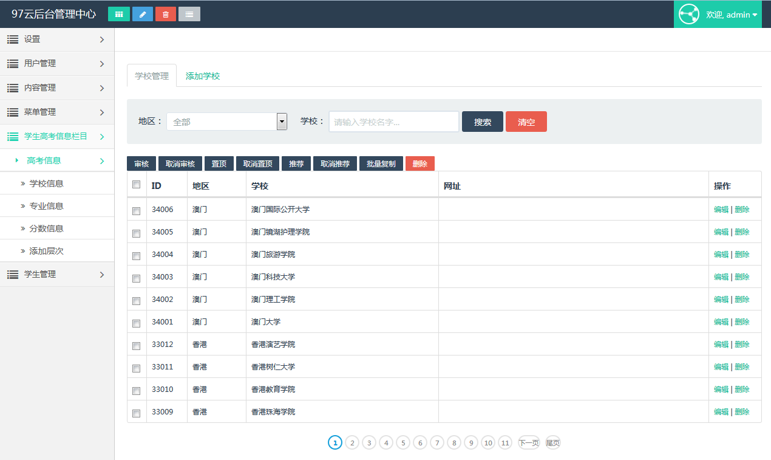The height and width of the screenshot is (460, 771).
Task: Go to page 5 in pagination
Action: pos(403,443)
